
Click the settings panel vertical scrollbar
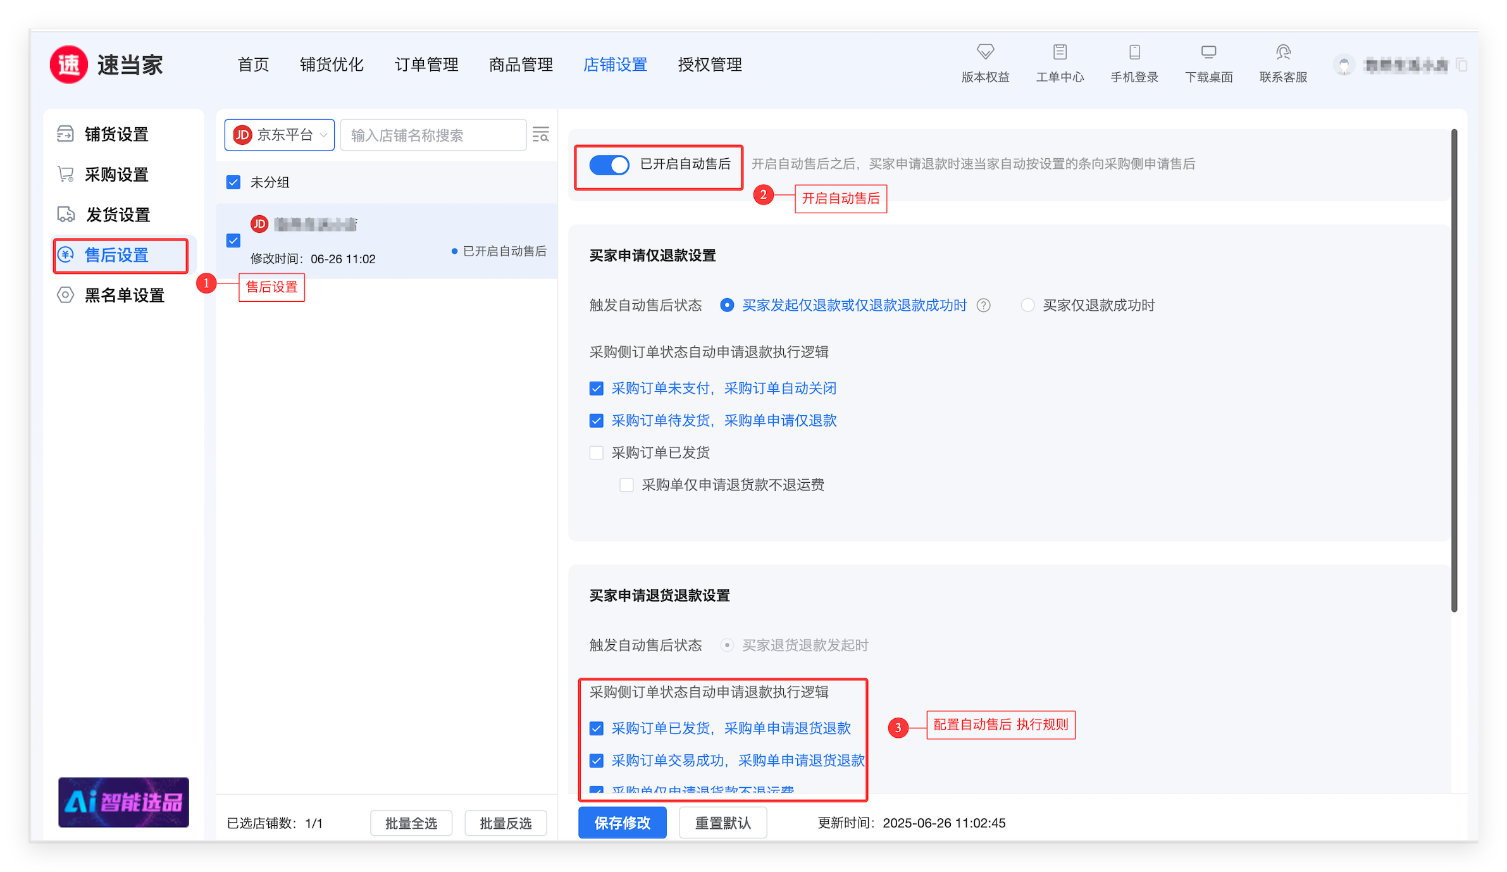[x=1454, y=370]
